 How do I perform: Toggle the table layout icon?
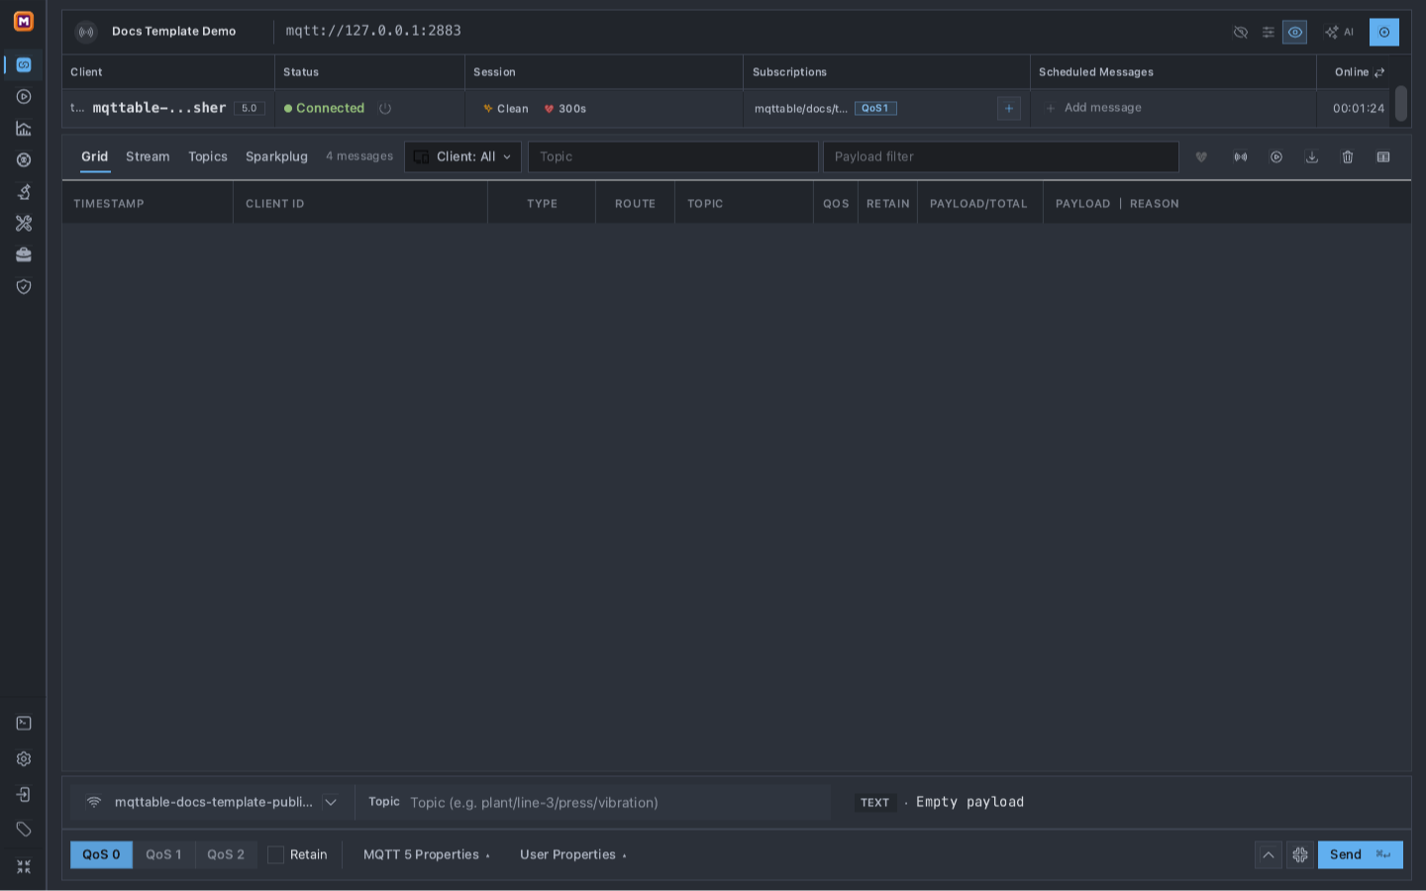pos(1383,157)
